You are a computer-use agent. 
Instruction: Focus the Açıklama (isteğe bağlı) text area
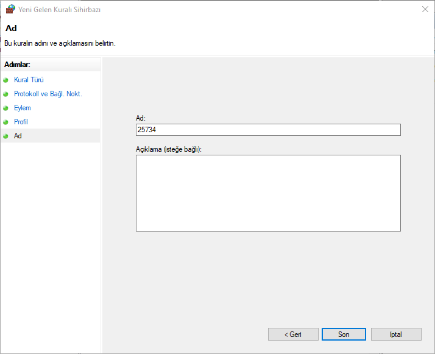(x=267, y=193)
